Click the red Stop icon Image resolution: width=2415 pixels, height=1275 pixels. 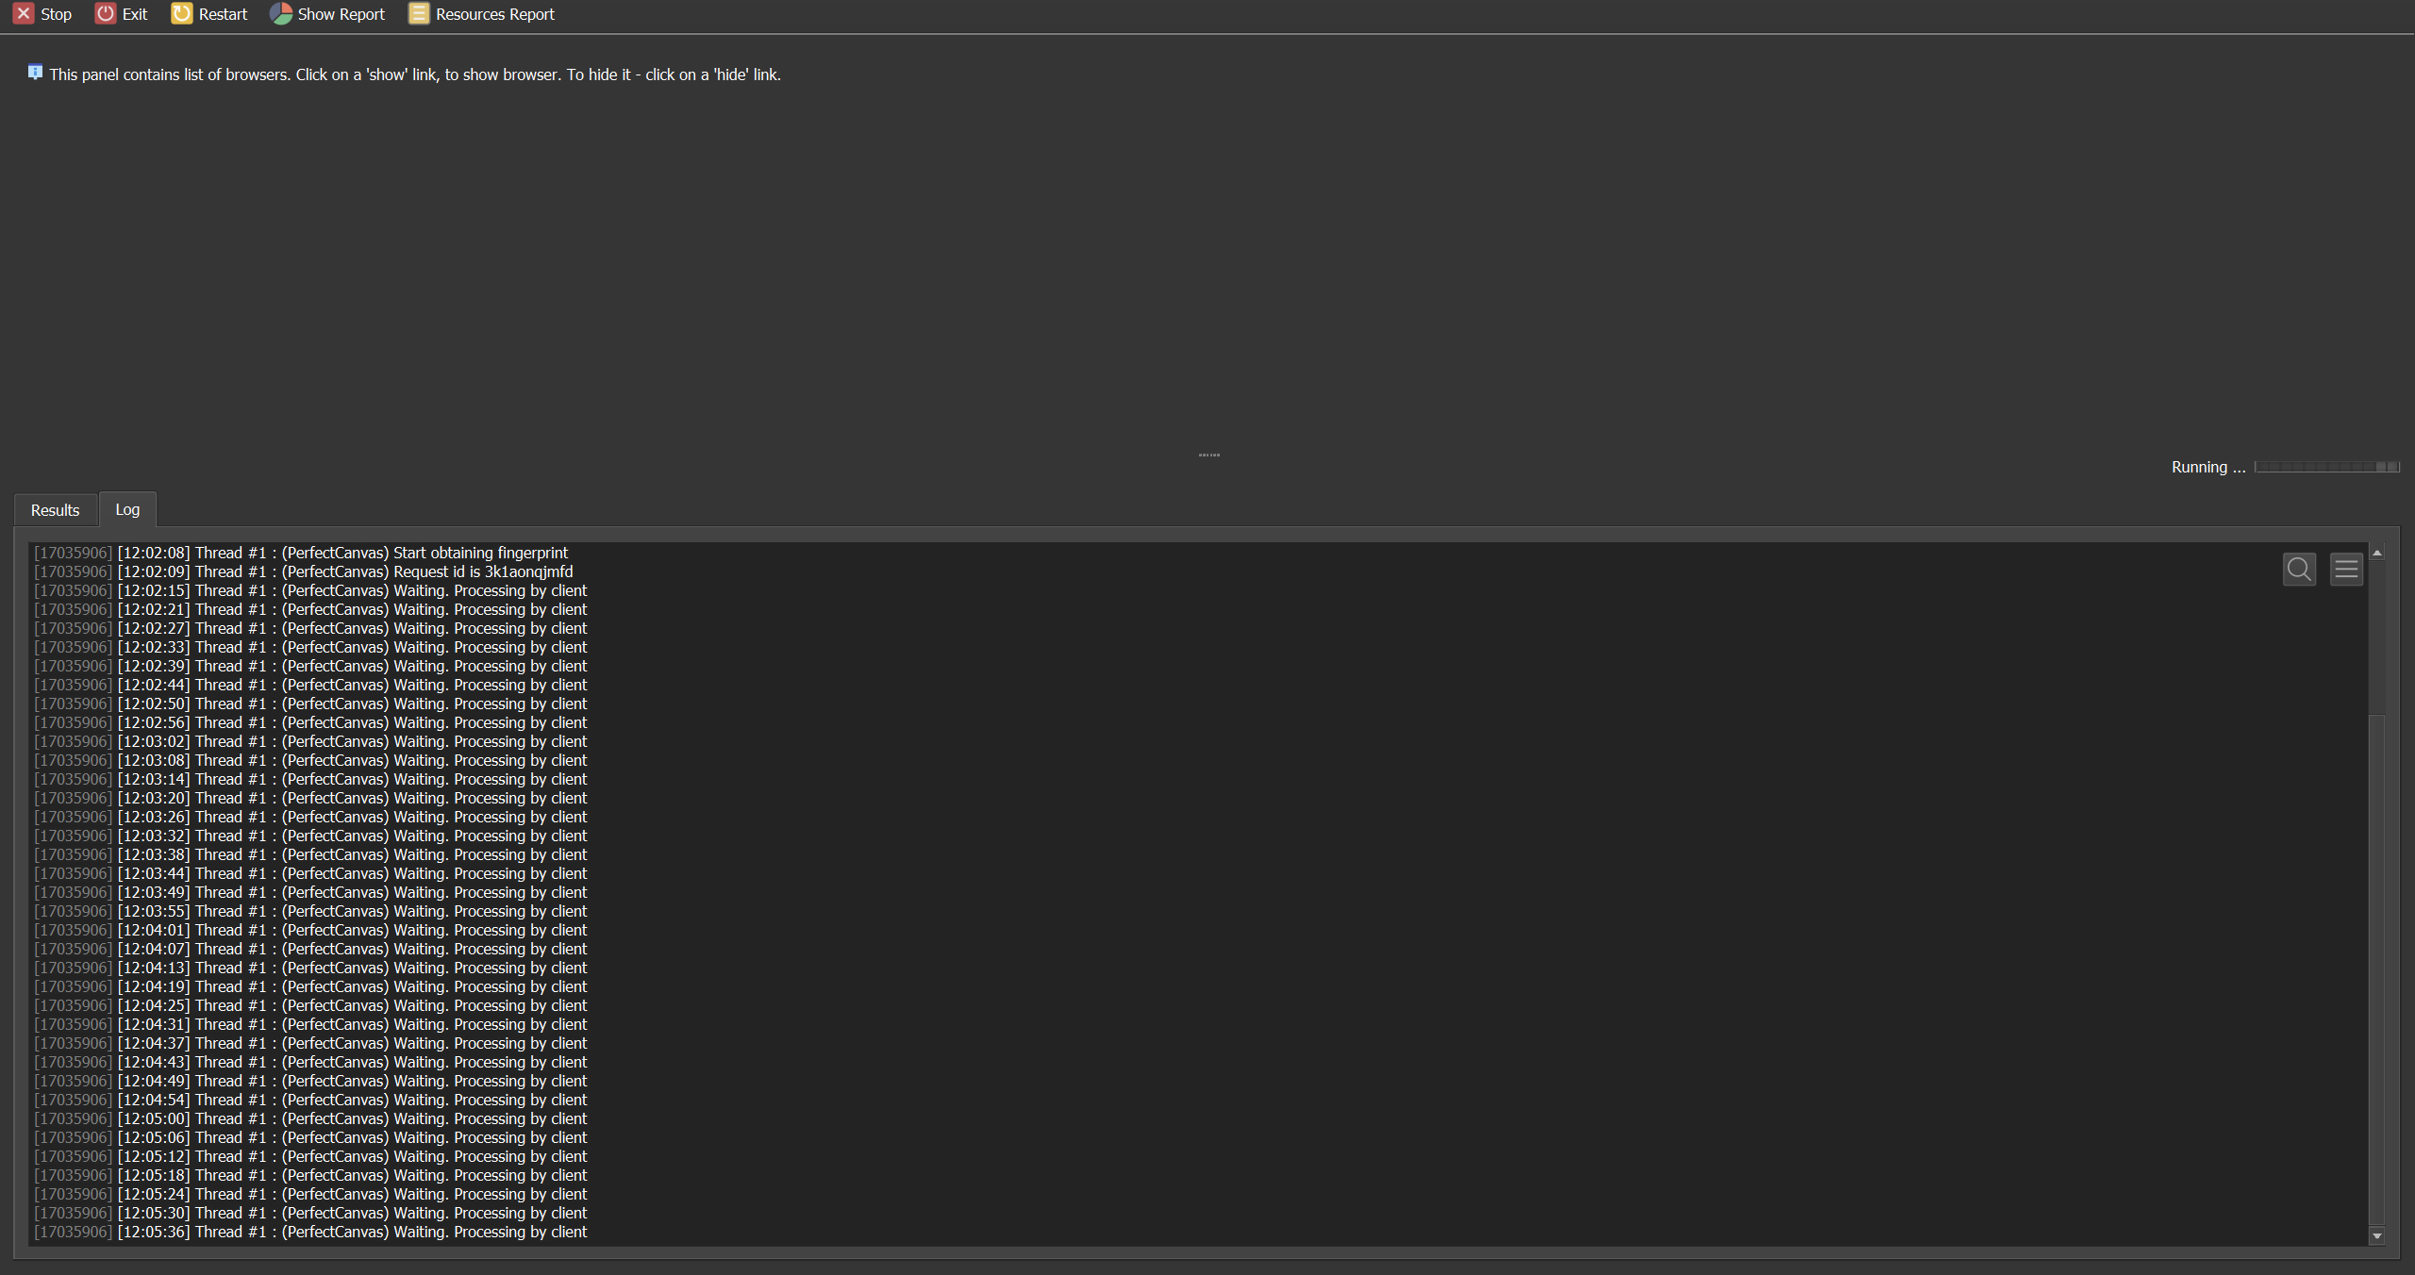point(24,13)
